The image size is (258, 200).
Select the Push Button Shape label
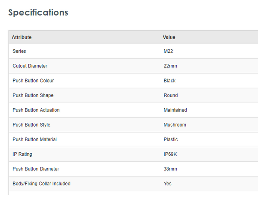(x=33, y=95)
